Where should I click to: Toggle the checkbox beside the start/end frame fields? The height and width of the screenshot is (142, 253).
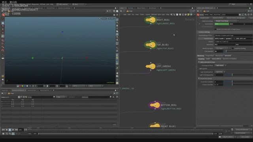coord(199,24)
